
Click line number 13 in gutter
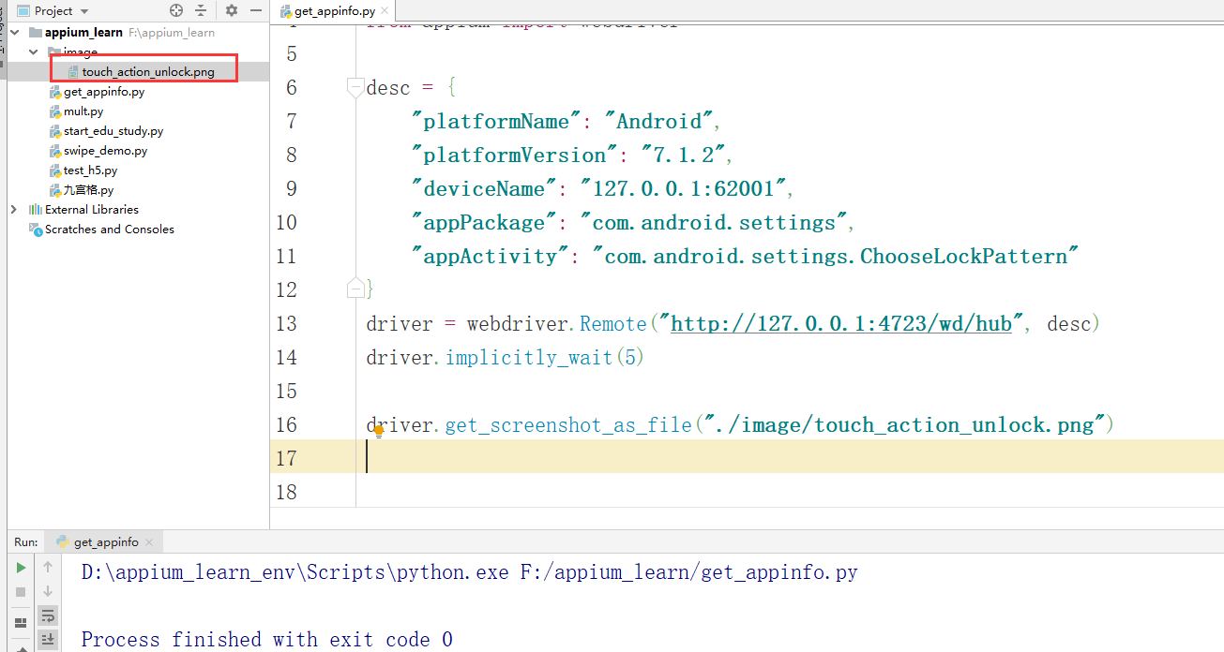pyautogui.click(x=286, y=324)
